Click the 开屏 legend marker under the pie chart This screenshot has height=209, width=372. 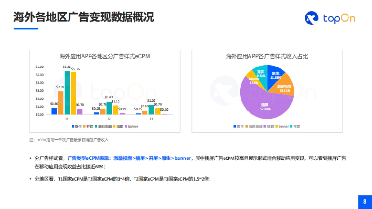point(290,126)
